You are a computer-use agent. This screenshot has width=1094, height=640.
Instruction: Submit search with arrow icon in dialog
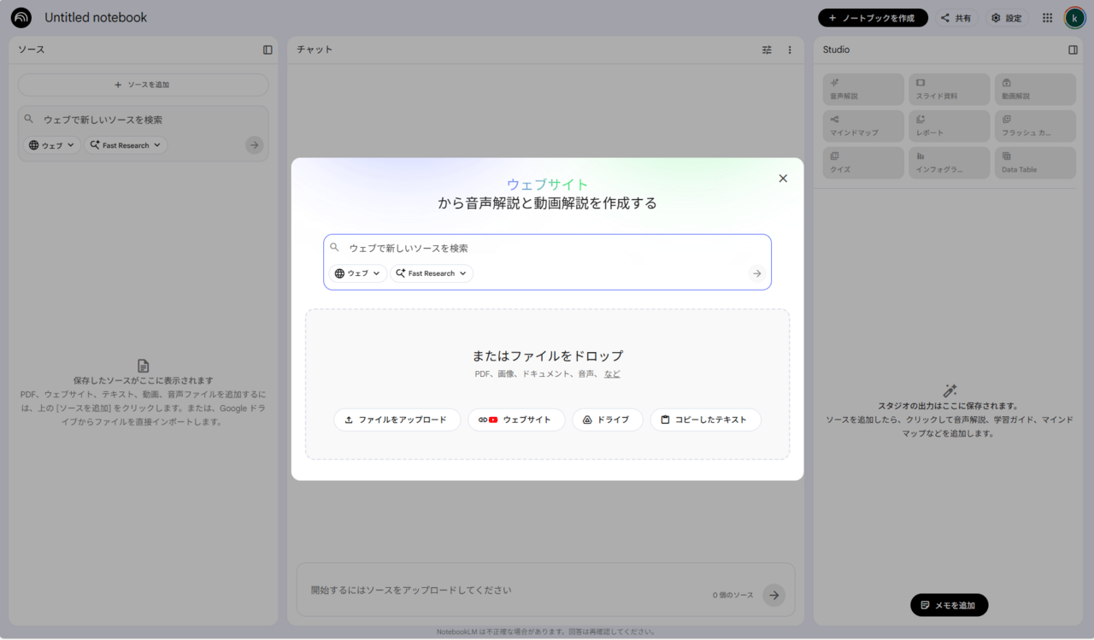click(x=756, y=273)
